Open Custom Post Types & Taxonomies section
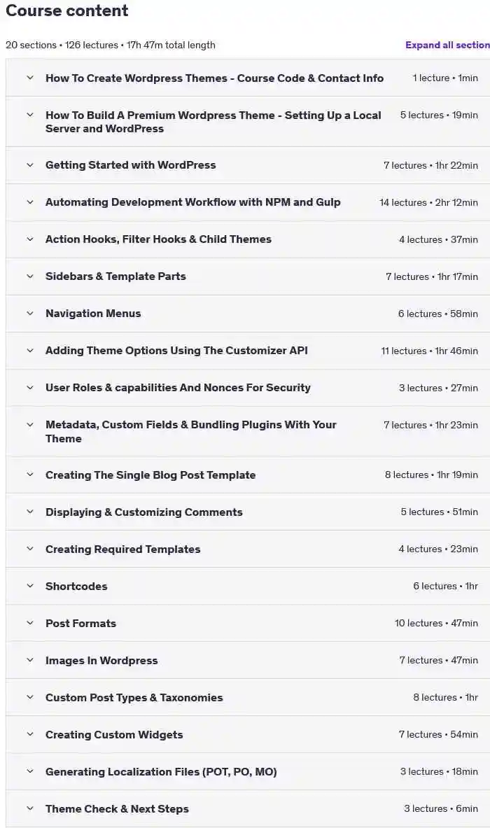Viewport: 490px width, 828px height. (x=134, y=698)
